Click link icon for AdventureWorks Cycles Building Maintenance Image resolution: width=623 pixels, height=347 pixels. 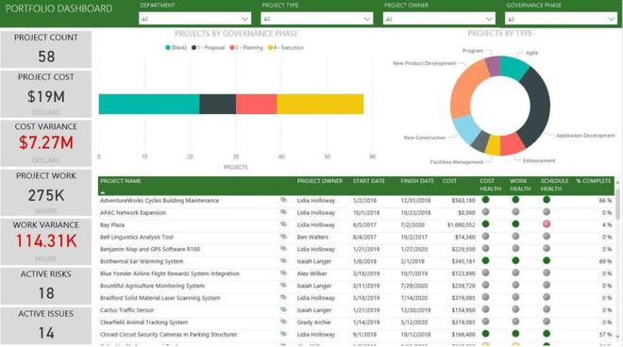coord(283,200)
